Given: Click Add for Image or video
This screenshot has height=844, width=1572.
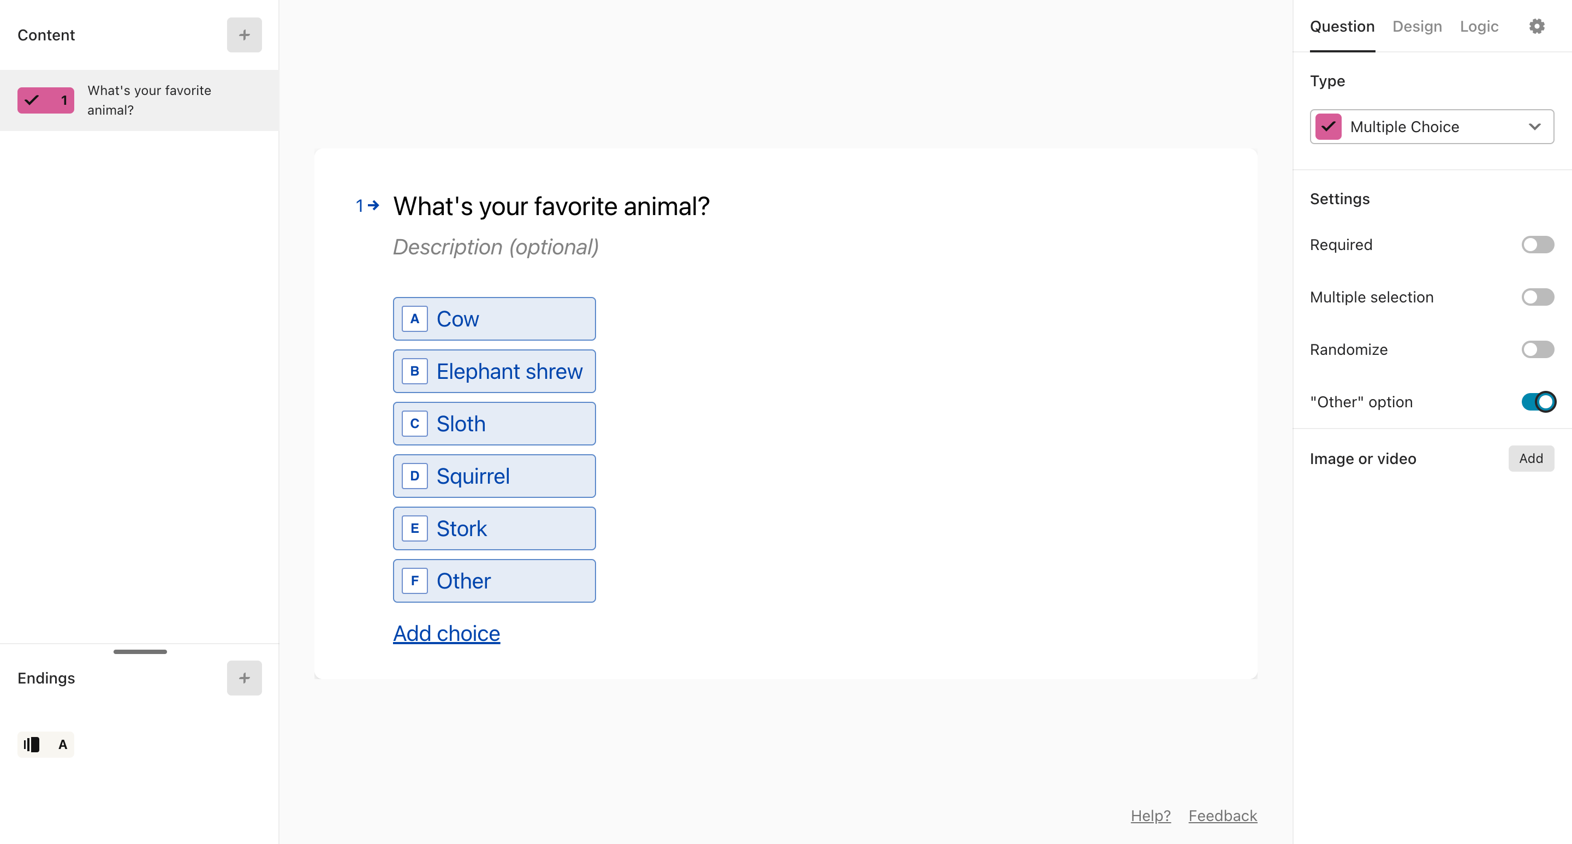Looking at the screenshot, I should point(1531,459).
